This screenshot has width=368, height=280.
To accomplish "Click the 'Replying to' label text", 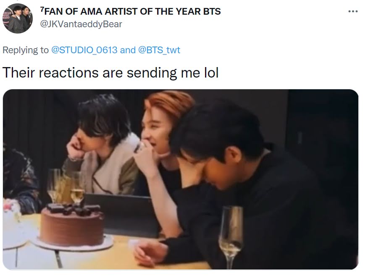I will pyautogui.click(x=26, y=50).
